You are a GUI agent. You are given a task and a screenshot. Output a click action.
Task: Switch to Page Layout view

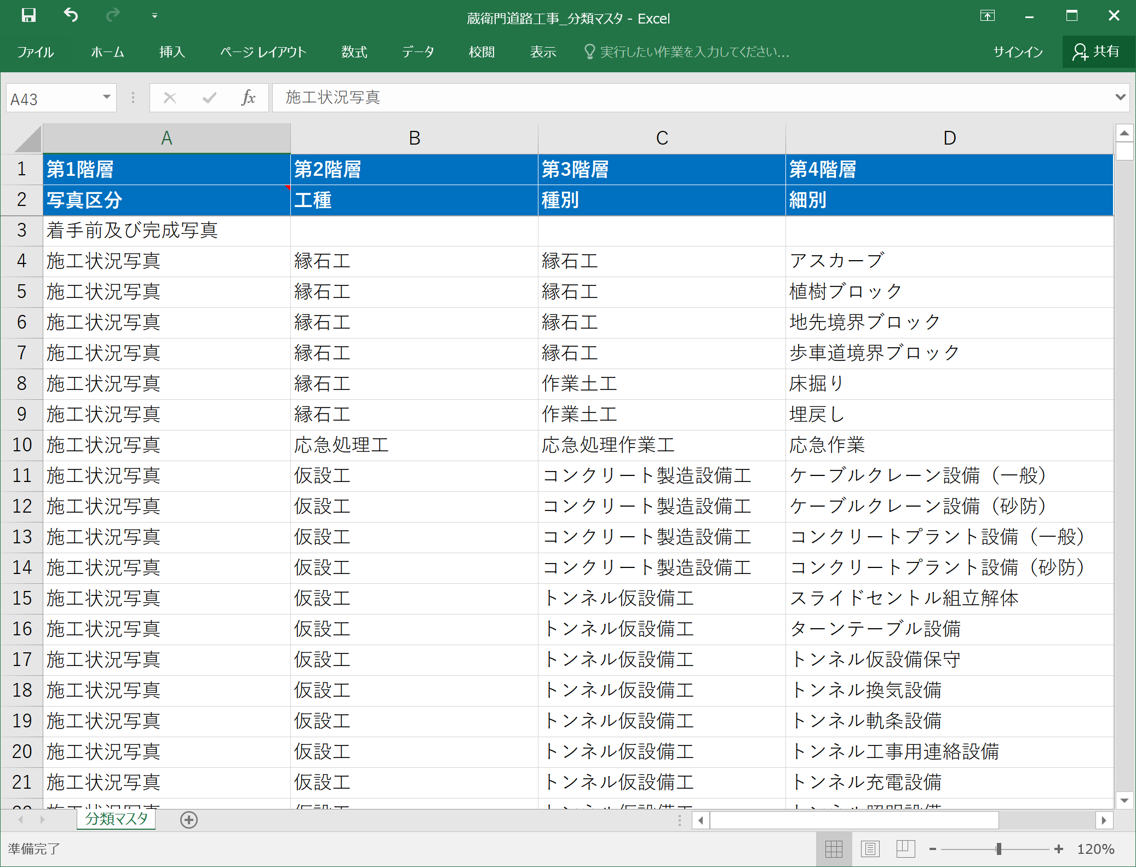(x=870, y=849)
